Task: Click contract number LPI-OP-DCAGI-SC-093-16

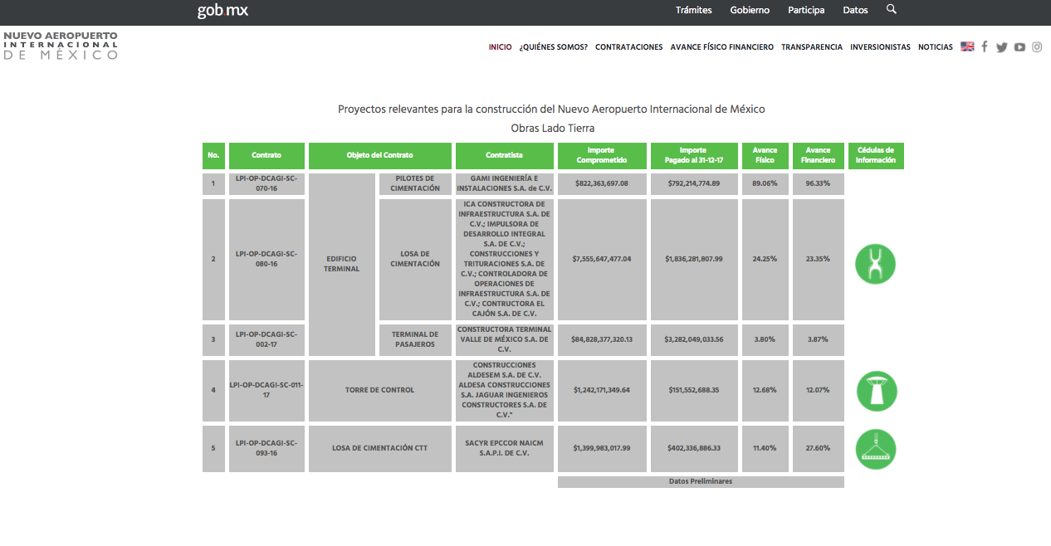Action: point(266,449)
